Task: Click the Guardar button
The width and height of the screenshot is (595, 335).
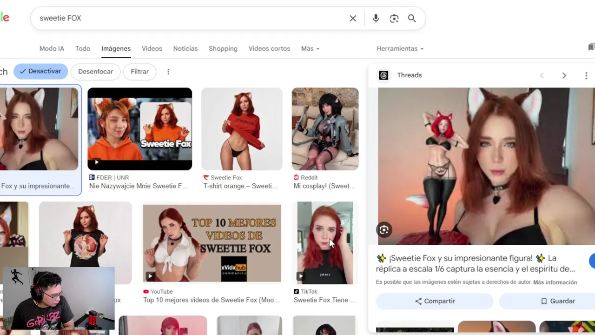Action: pyautogui.click(x=547, y=301)
